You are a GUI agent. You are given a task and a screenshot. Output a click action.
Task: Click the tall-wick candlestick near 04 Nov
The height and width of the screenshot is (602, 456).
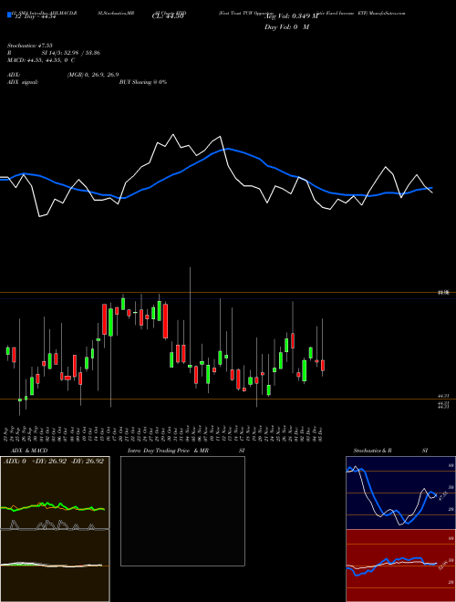click(x=190, y=320)
